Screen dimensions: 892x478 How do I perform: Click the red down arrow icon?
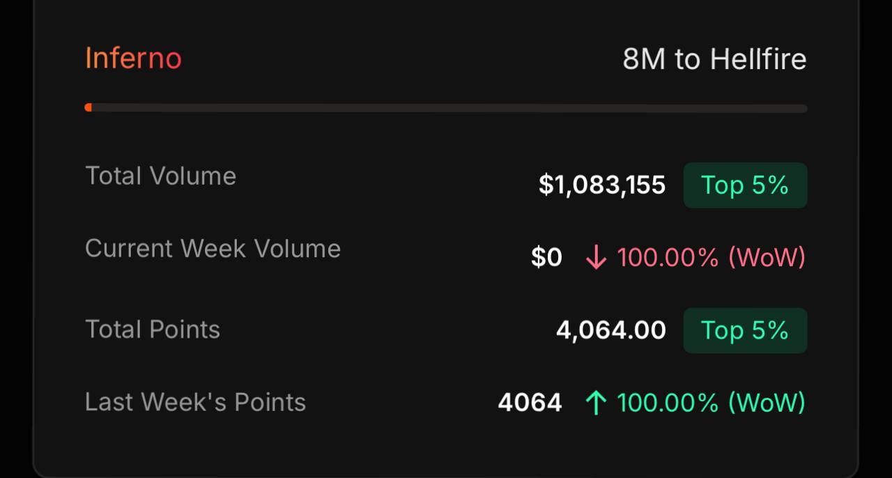[x=596, y=259]
